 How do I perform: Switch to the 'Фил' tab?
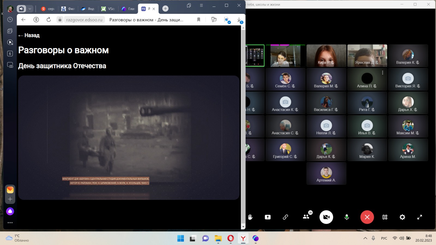[68, 9]
